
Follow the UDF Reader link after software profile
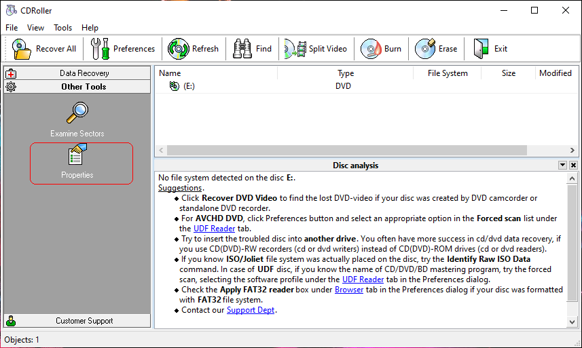coord(363,279)
